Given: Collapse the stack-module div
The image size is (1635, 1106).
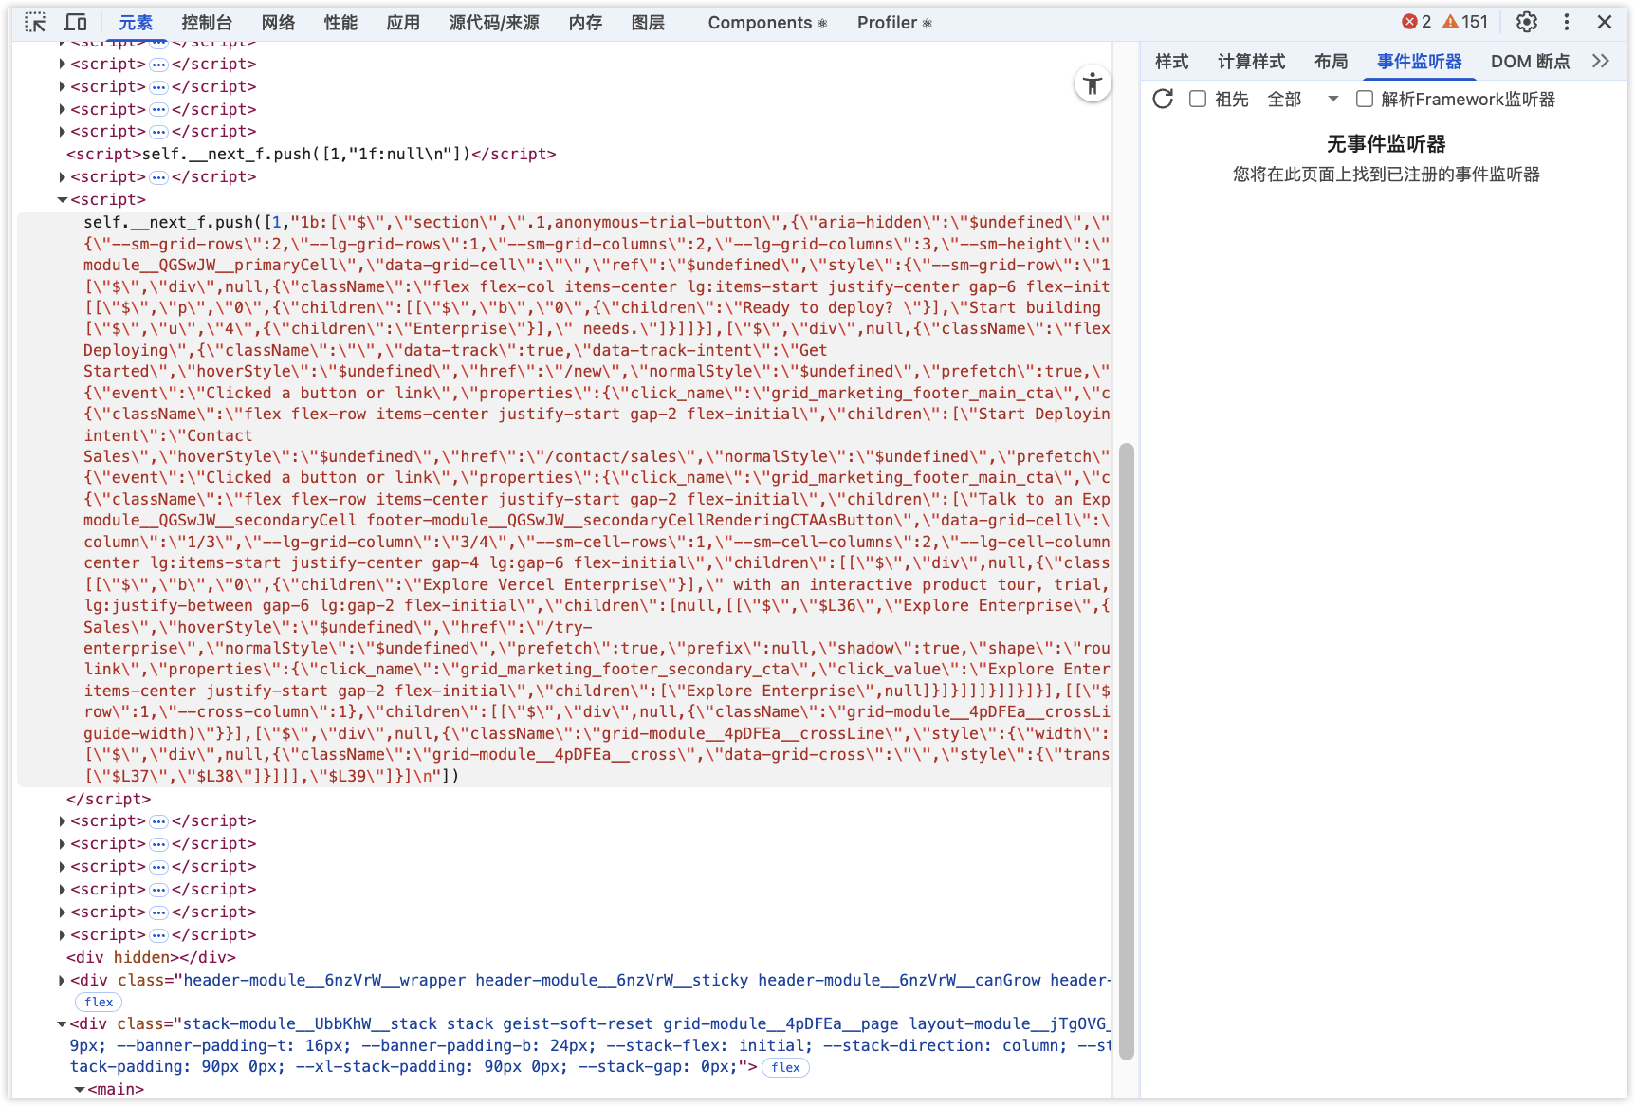Looking at the screenshot, I should point(63,1024).
